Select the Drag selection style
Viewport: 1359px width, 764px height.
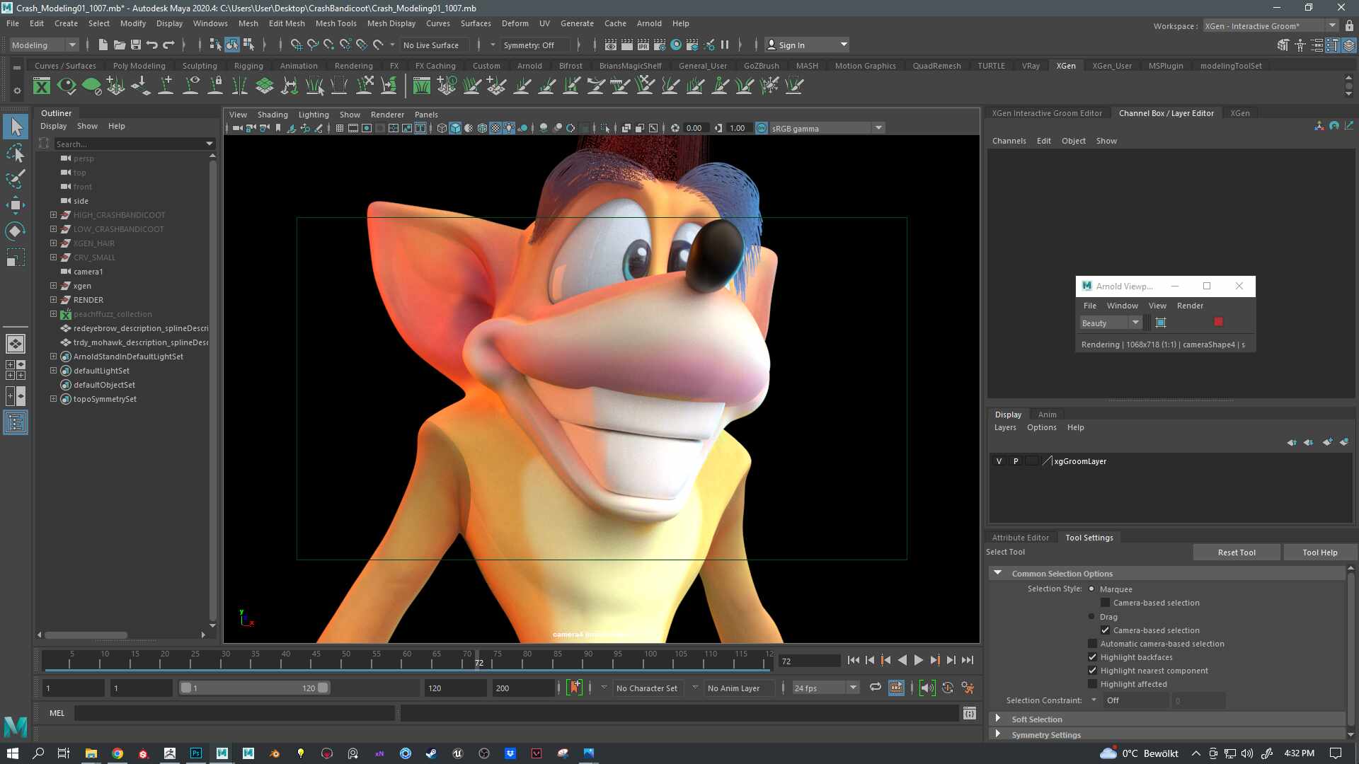(1091, 616)
